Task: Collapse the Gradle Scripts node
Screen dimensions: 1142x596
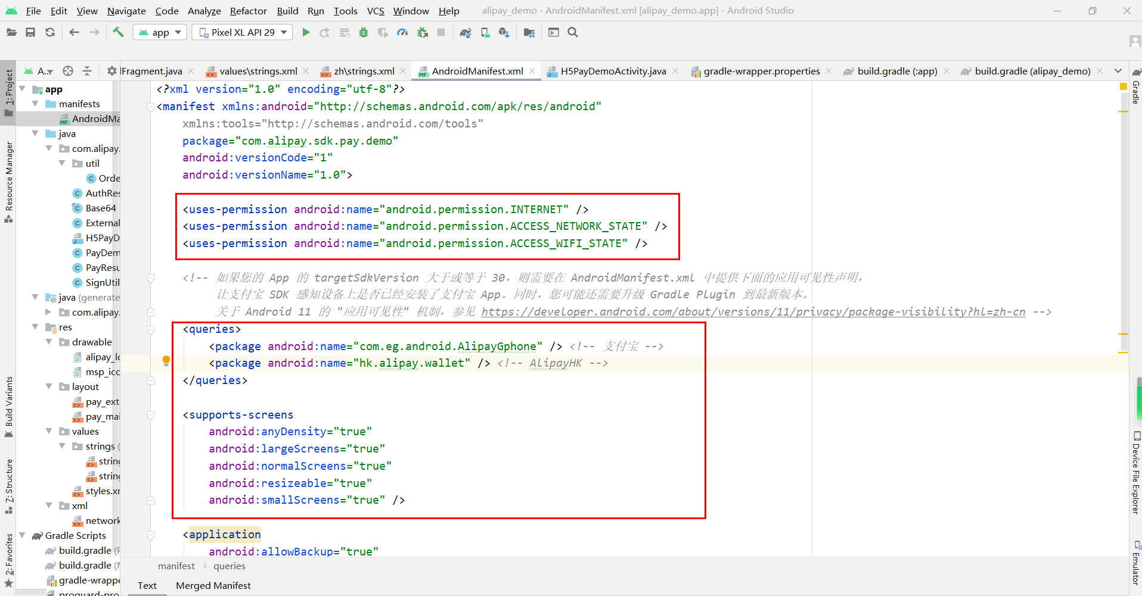Action: point(22,535)
